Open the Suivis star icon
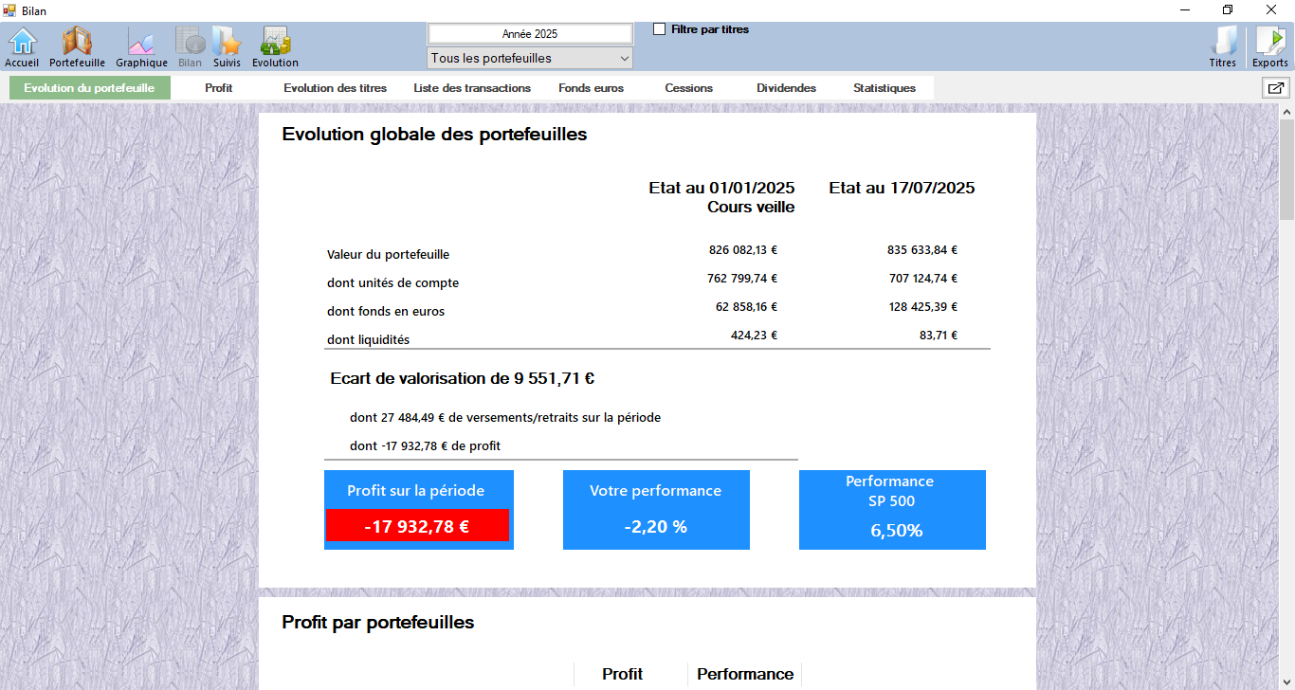This screenshot has width=1295, height=690. coord(227,45)
